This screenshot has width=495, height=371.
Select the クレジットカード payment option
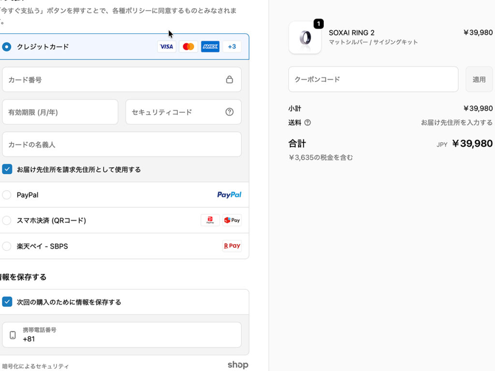7,47
